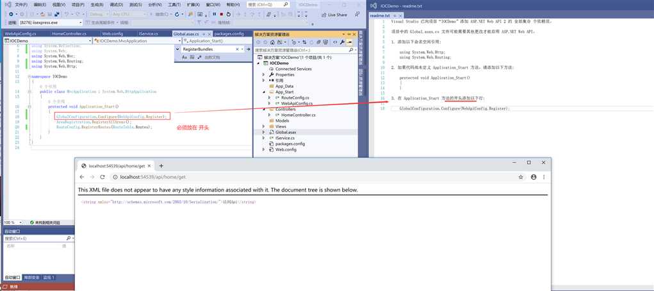
Task: Click the 自动窗口 bottom tab
Action: (12, 278)
